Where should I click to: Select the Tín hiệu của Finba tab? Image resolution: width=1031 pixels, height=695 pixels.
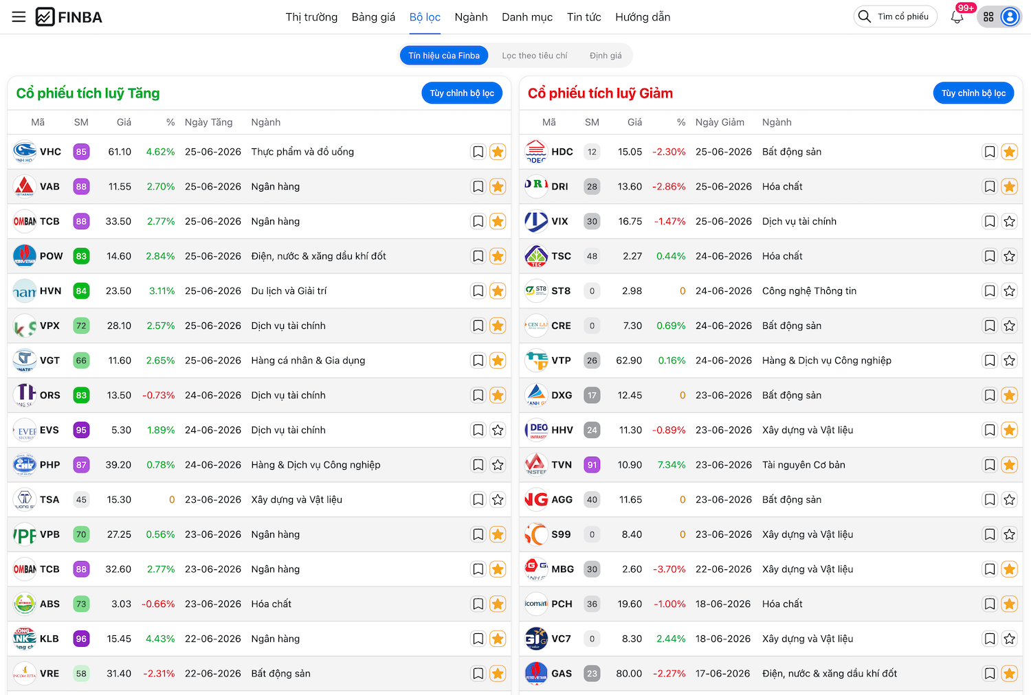coord(444,56)
